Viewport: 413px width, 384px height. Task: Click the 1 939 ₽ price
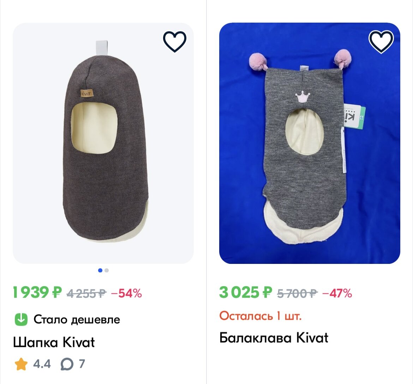coord(37,293)
